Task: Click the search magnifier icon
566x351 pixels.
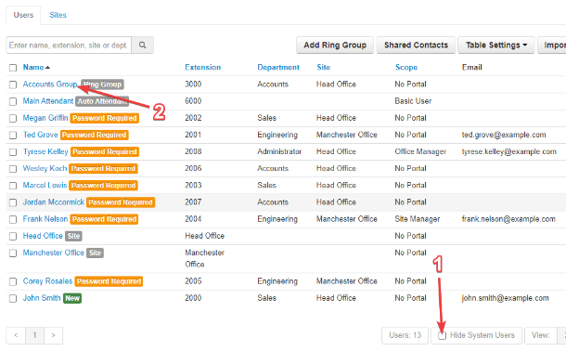Action: click(x=143, y=45)
